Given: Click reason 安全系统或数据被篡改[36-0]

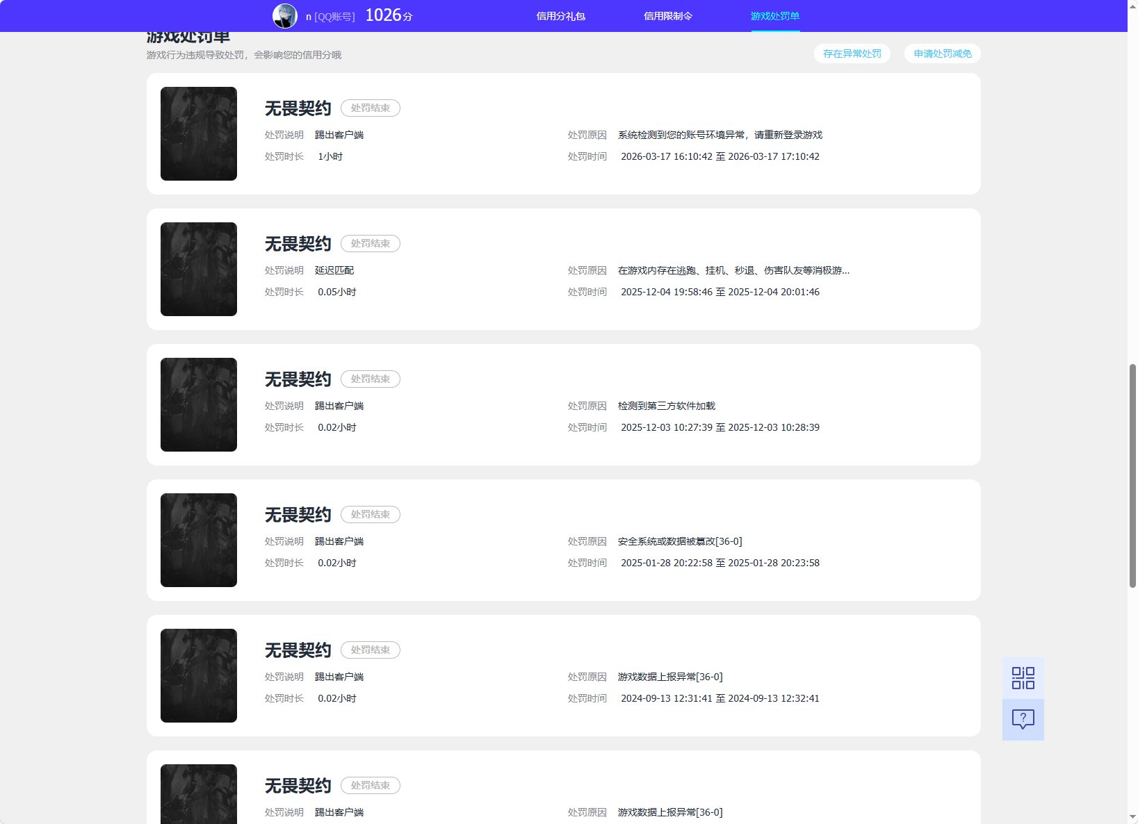Looking at the screenshot, I should coord(680,541).
